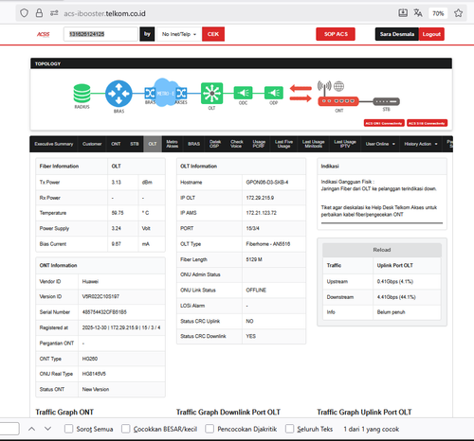
Task: Click the 70% zoom level indicator
Action: (438, 13)
